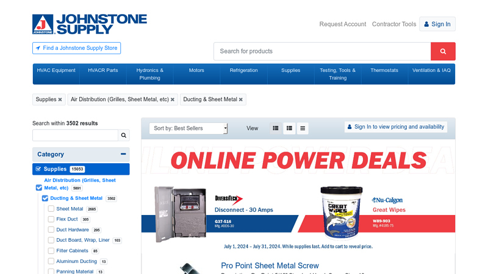The image size is (488, 274).
Task: Select the Duct Hardware category label
Action: 73,230
